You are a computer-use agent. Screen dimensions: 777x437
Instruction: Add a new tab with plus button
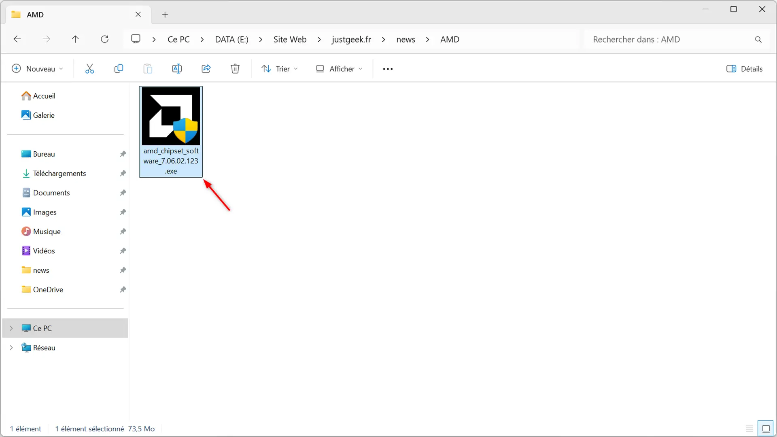[x=165, y=15]
